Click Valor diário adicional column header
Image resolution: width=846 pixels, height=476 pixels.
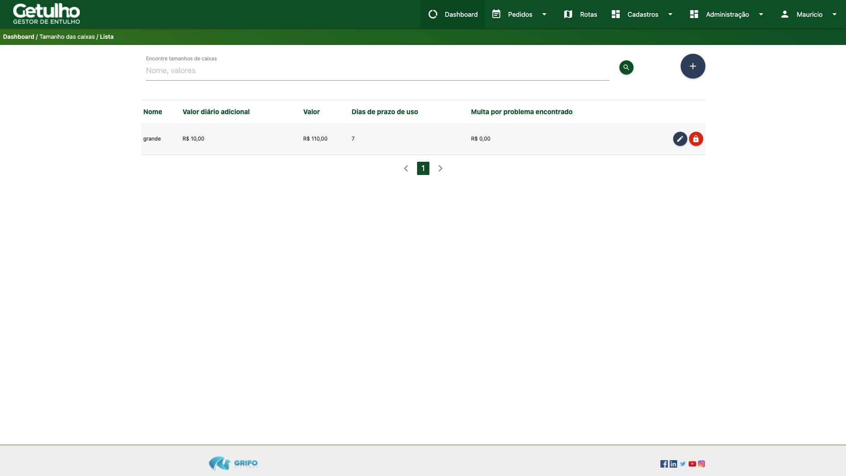point(216,112)
